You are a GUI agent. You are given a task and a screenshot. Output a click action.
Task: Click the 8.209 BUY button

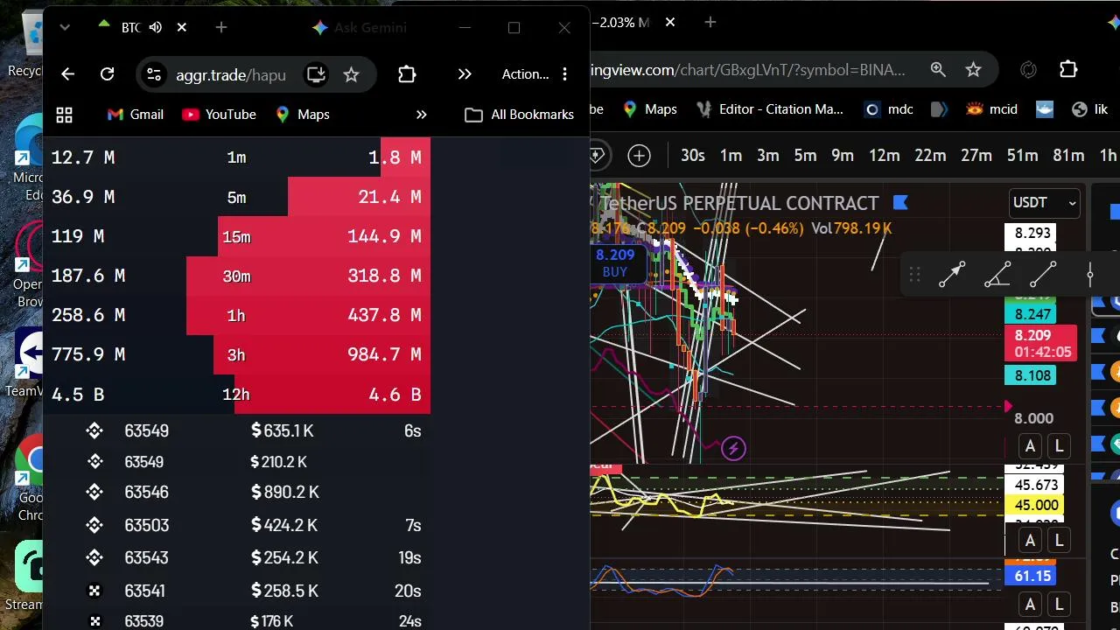click(615, 262)
